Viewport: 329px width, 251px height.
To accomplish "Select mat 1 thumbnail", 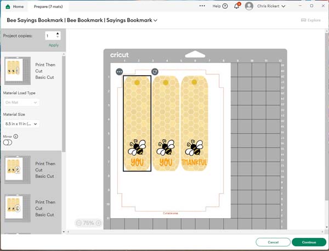I will click(18, 71).
